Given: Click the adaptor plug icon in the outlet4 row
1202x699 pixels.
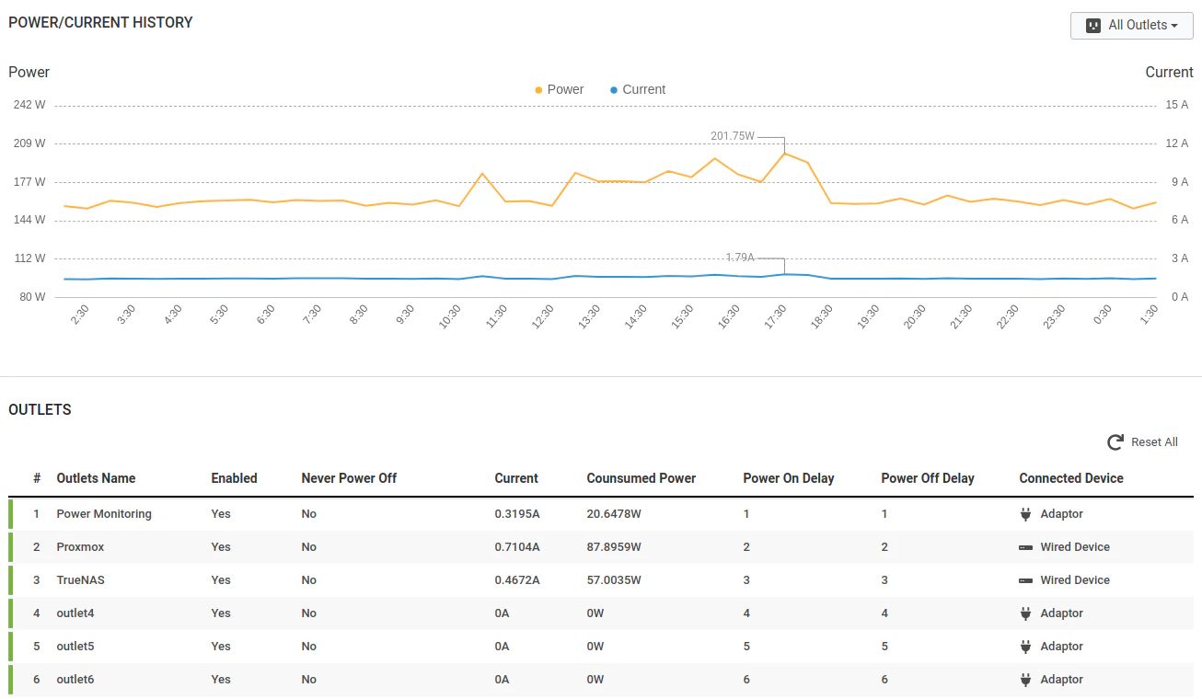Looking at the screenshot, I should [1025, 613].
